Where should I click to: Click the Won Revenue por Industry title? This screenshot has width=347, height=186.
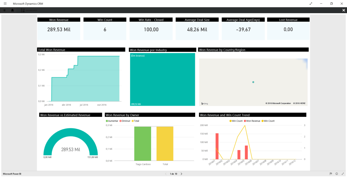pyautogui.click(x=148, y=50)
